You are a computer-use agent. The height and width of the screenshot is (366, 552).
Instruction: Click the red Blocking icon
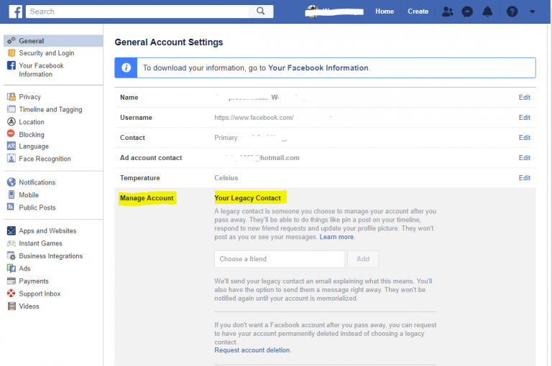coord(11,133)
